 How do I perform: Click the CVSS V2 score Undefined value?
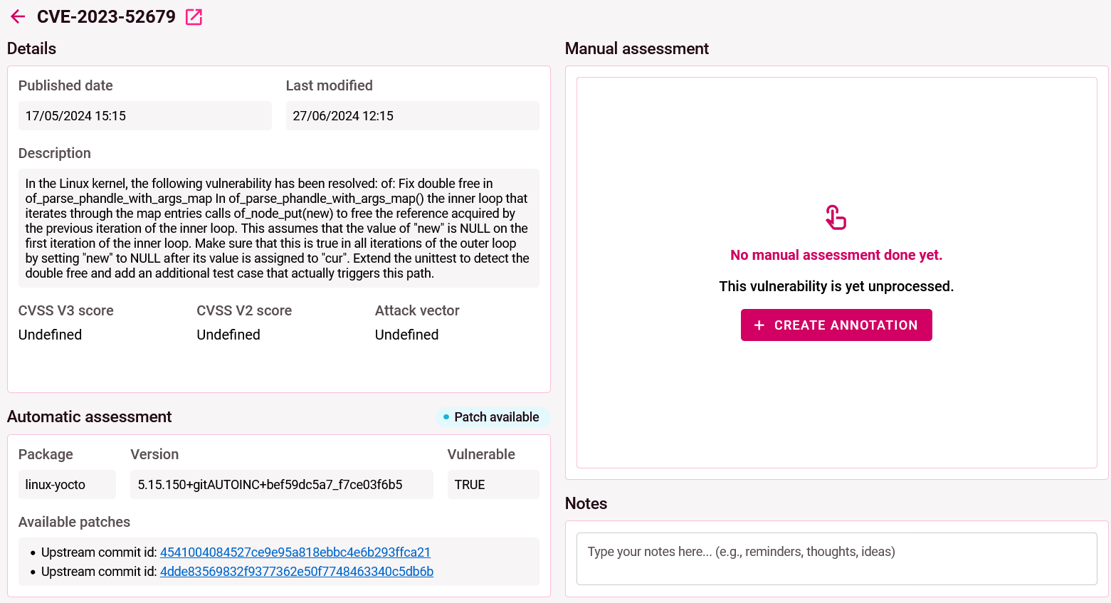[x=228, y=335]
